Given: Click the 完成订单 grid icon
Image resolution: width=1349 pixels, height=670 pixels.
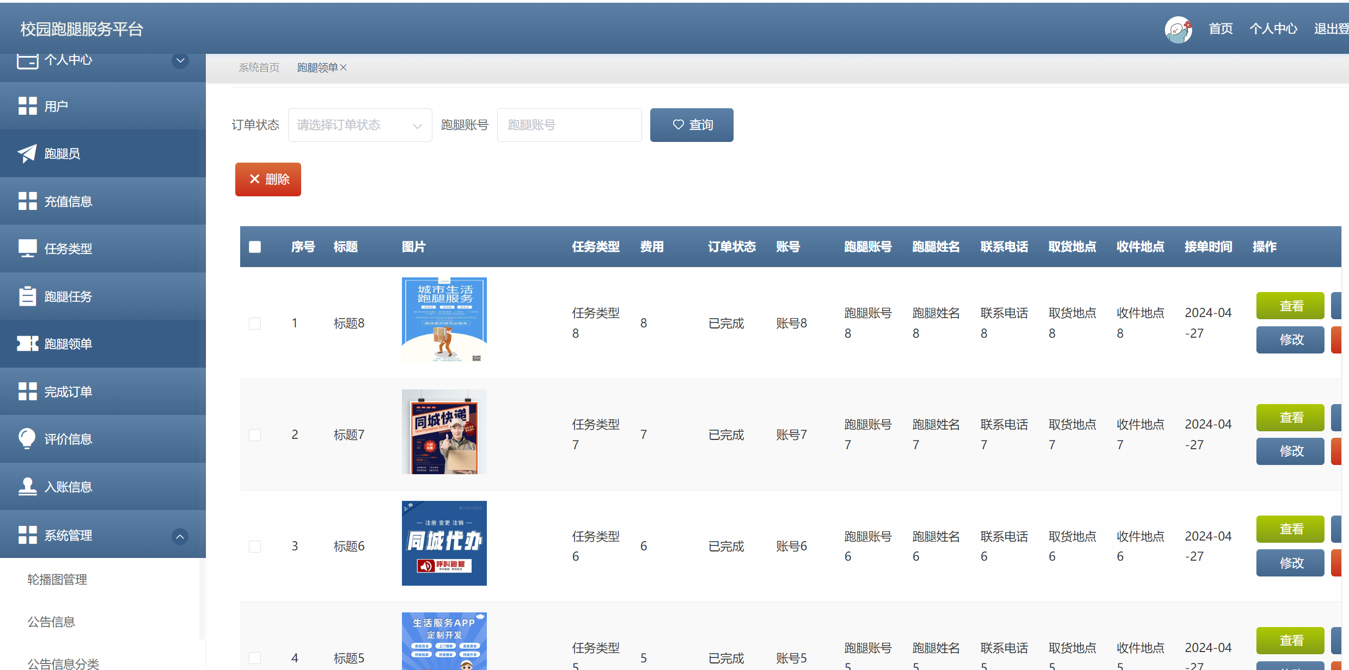Looking at the screenshot, I should click(x=27, y=392).
